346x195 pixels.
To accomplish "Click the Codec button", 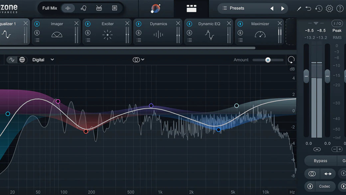I will click(324, 186).
